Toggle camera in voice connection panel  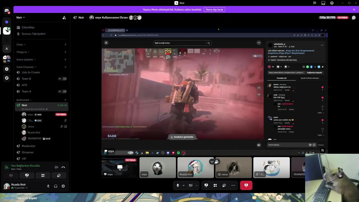click(x=11, y=175)
